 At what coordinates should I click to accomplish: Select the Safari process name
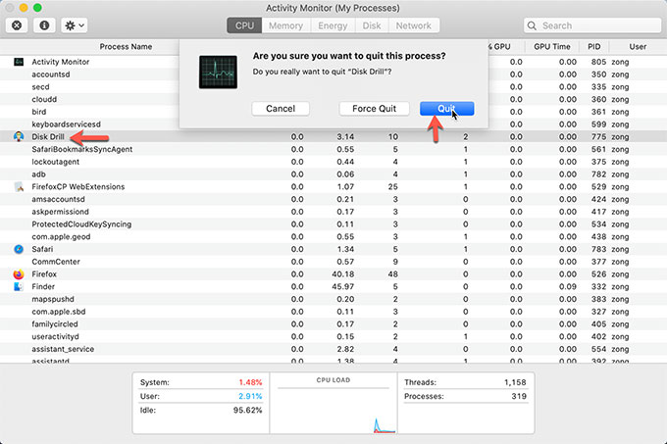pyautogui.click(x=42, y=249)
